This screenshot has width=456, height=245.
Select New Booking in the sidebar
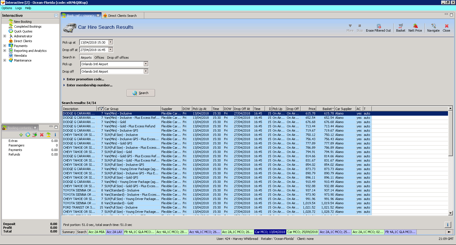(x=23, y=22)
